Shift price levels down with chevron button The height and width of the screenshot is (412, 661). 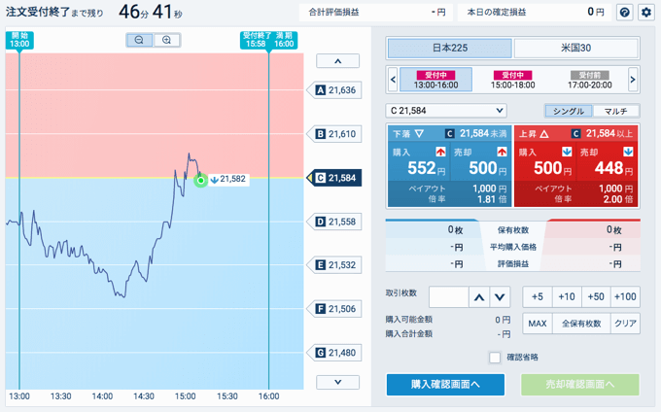337,382
